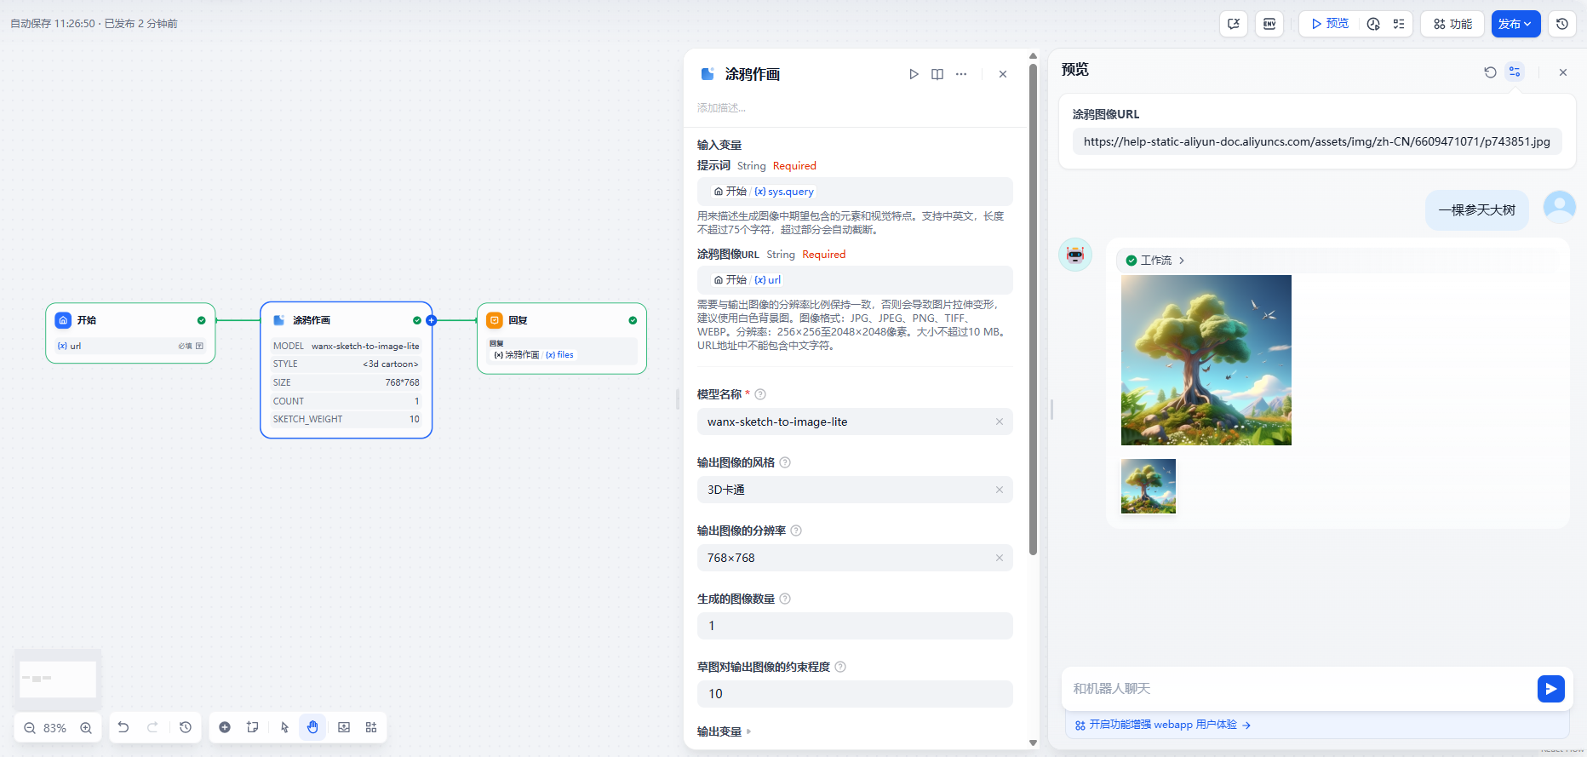Toggle the preview input settings panel
This screenshot has width=1587, height=757.
pyautogui.click(x=1514, y=72)
